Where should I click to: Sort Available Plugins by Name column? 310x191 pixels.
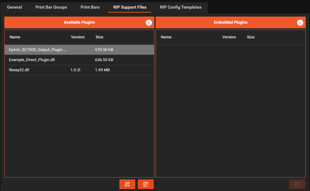point(15,37)
